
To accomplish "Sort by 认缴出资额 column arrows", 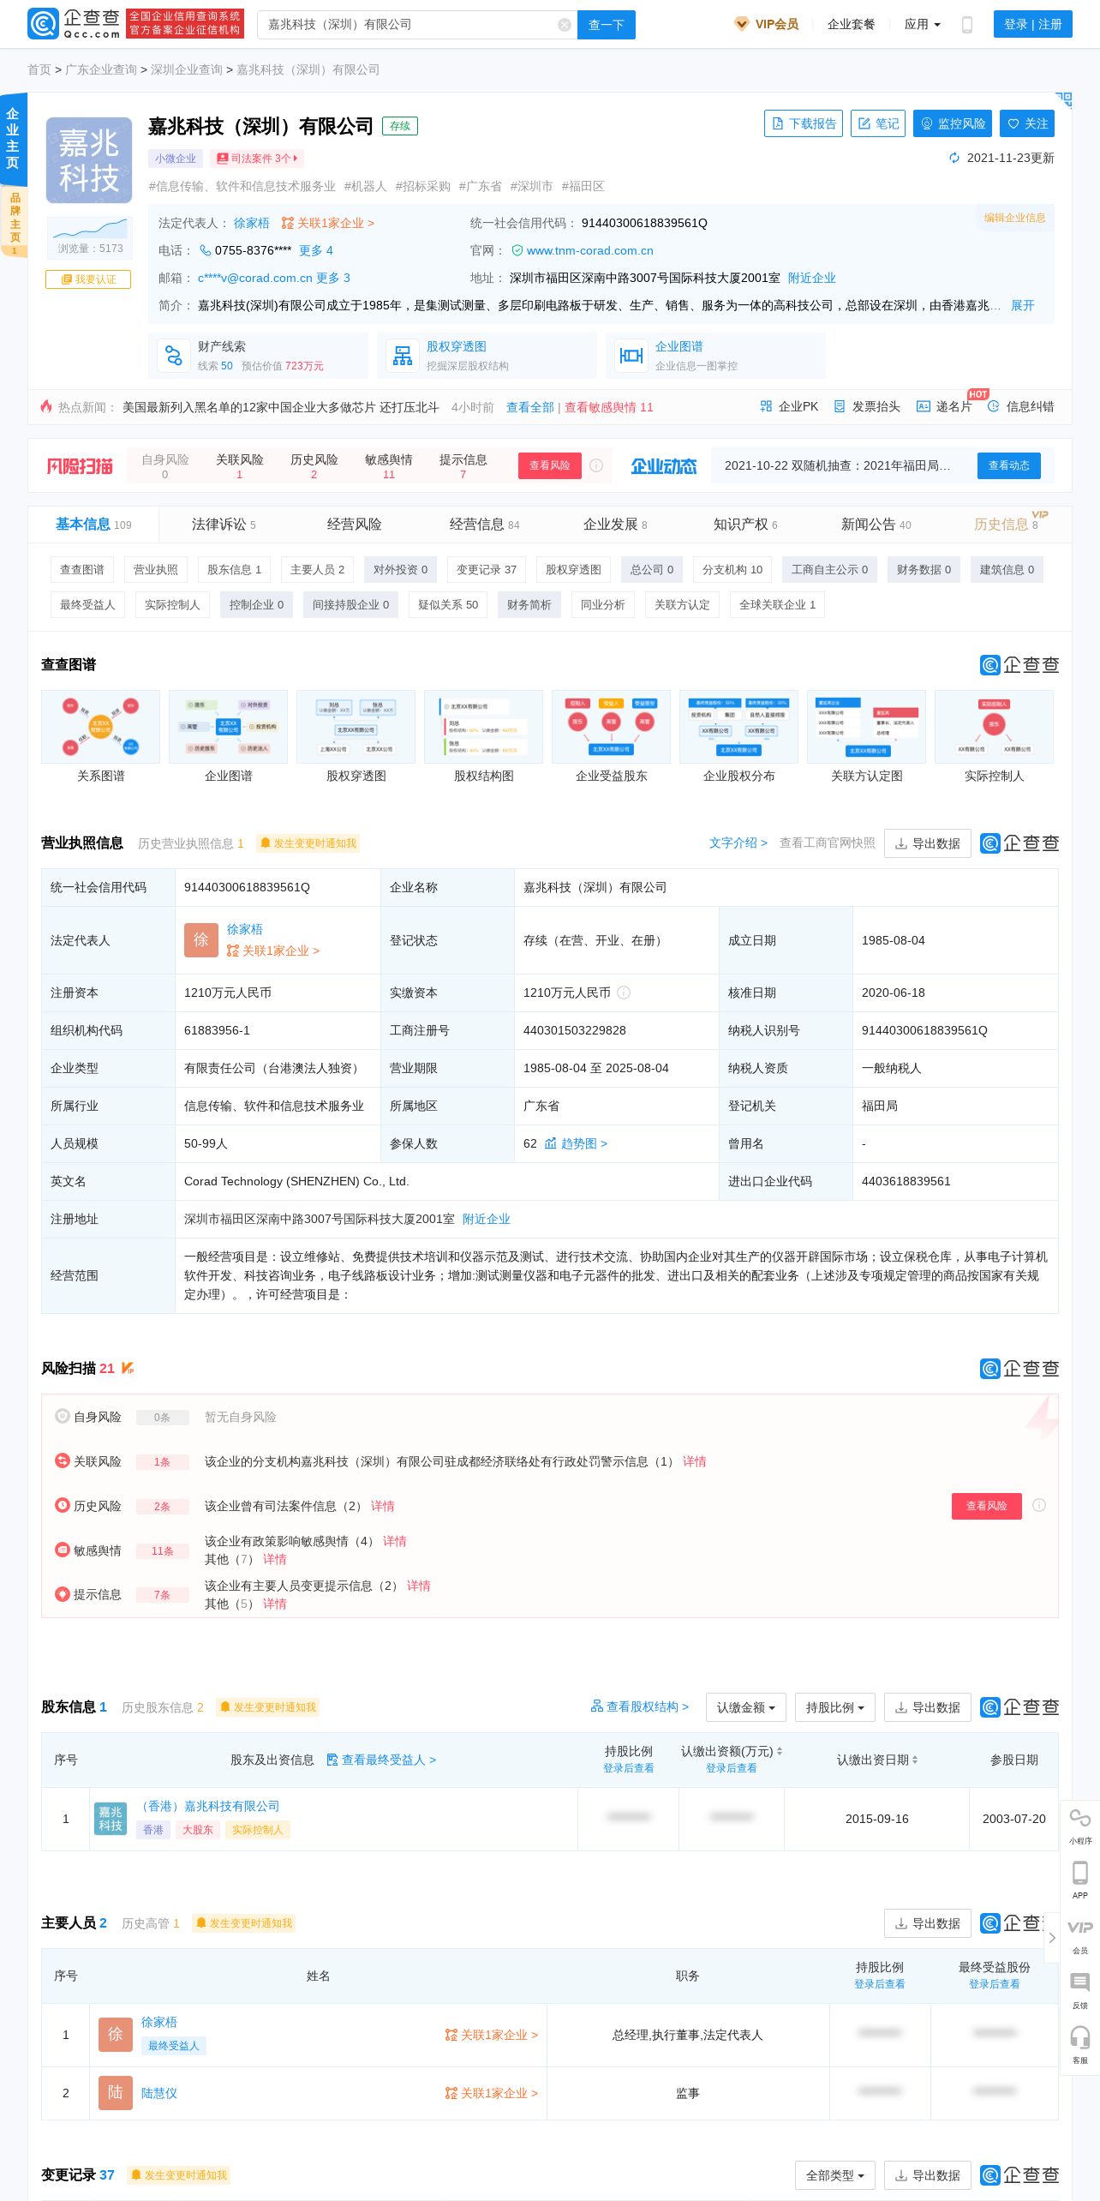I will click(780, 1751).
